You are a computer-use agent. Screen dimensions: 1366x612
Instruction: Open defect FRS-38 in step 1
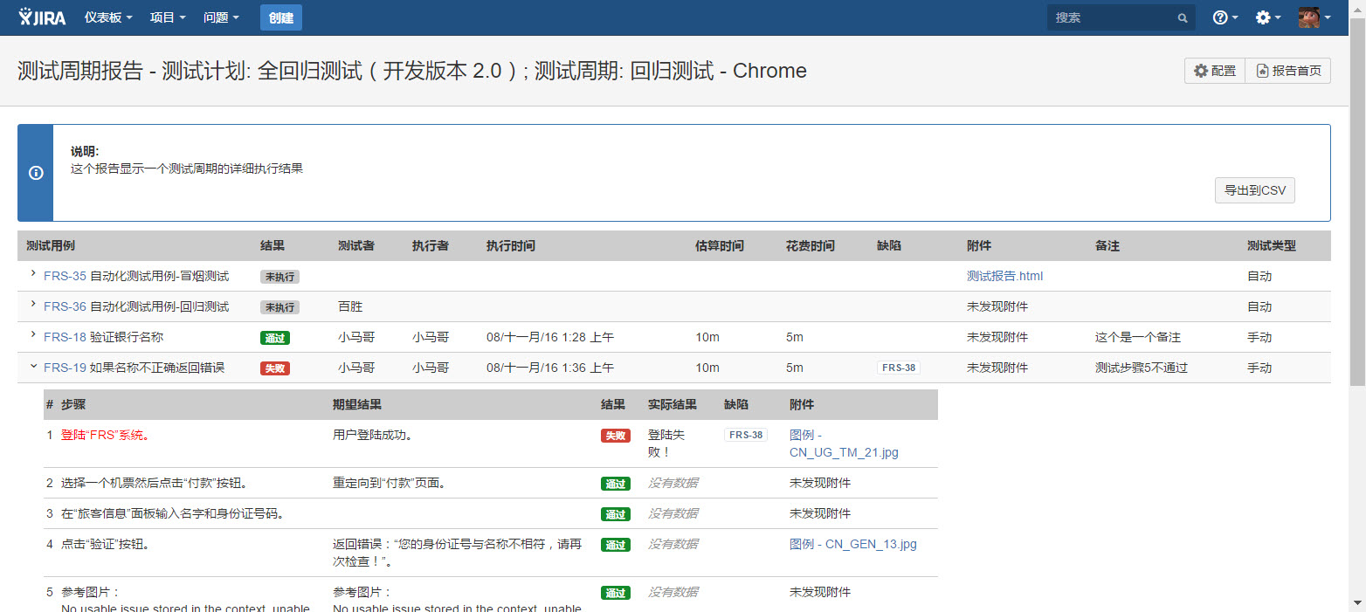(x=745, y=435)
